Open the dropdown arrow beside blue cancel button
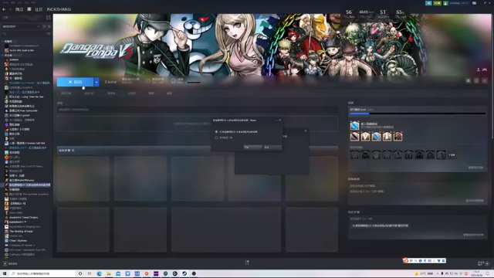Viewport: 494px width, 278px height. point(96,82)
